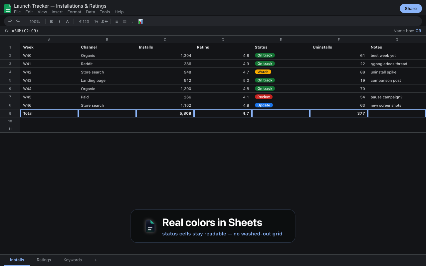Select the cell reading 'pause campaign?'
Viewport: 426px width, 266px height.
click(397, 97)
